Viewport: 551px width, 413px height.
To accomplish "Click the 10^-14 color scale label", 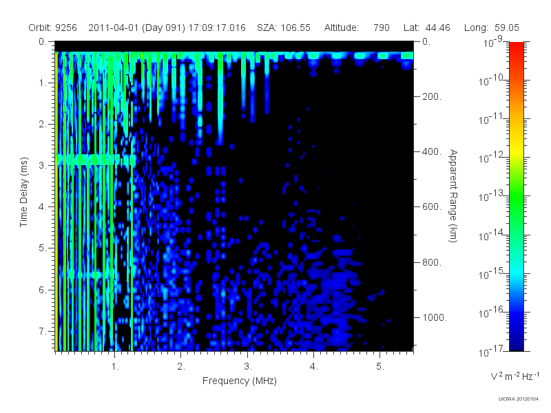I will 492,235.
